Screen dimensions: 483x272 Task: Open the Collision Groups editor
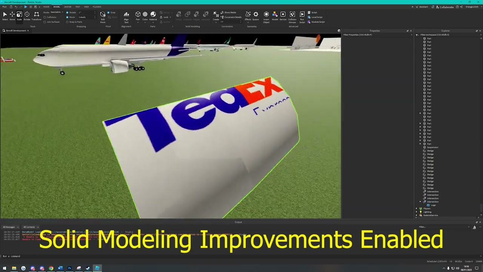(292, 17)
